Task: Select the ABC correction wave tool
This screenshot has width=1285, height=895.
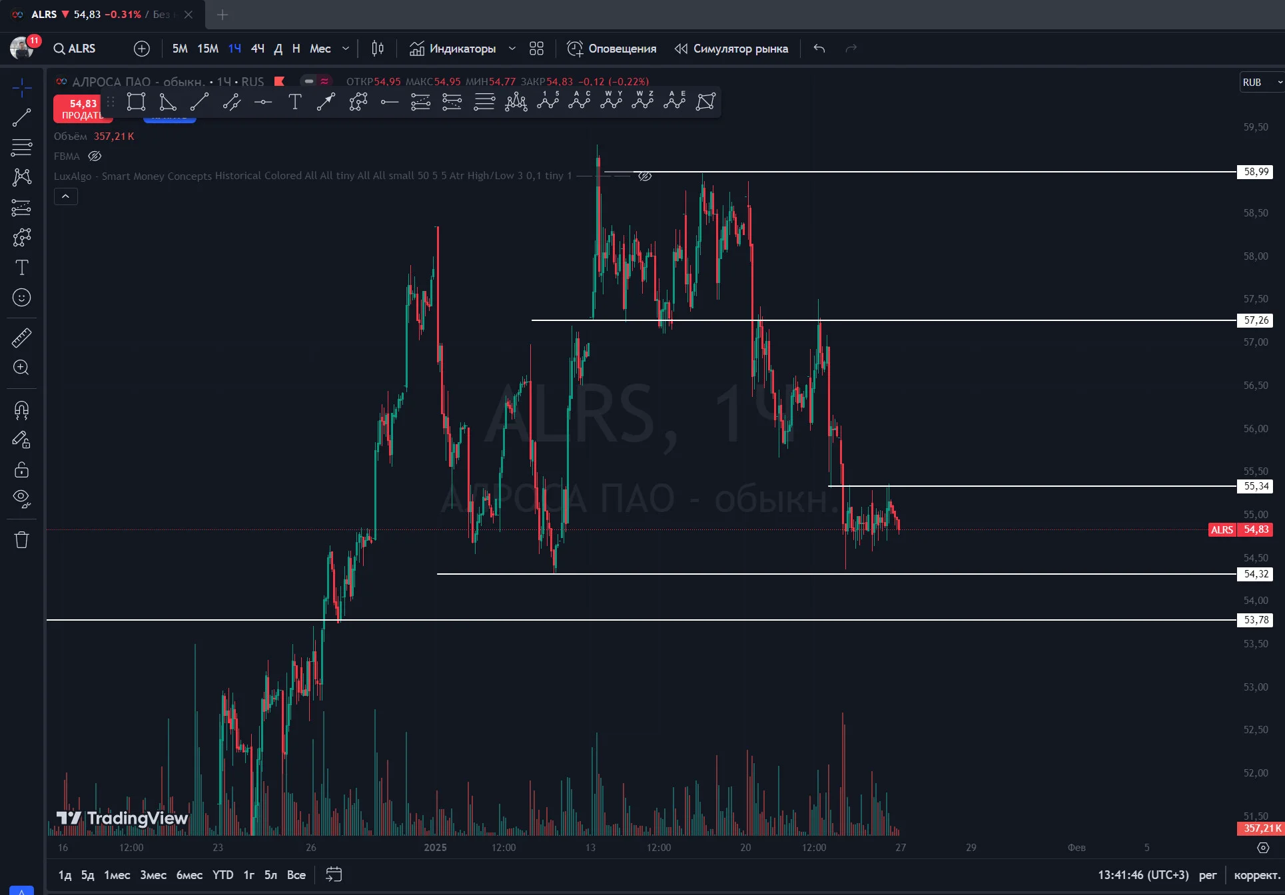Action: pyautogui.click(x=580, y=101)
